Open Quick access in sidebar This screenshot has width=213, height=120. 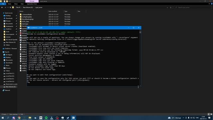coord(9,13)
